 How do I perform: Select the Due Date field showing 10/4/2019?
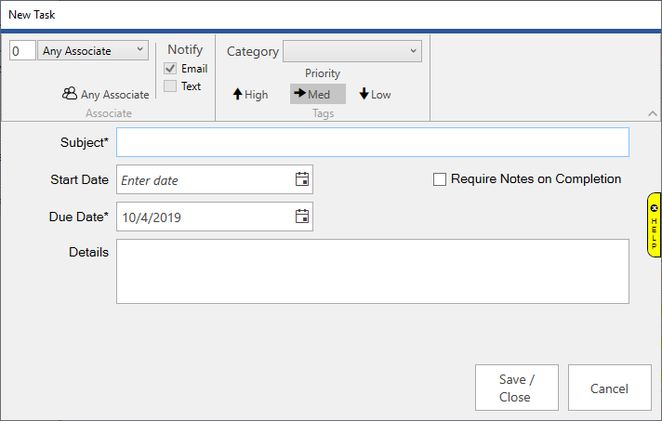(x=203, y=217)
